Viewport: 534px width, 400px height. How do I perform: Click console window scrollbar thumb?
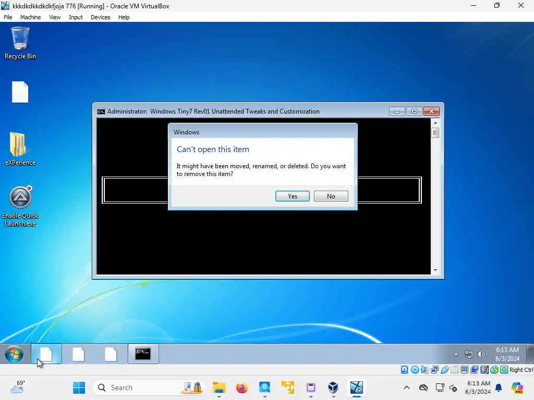(435, 133)
